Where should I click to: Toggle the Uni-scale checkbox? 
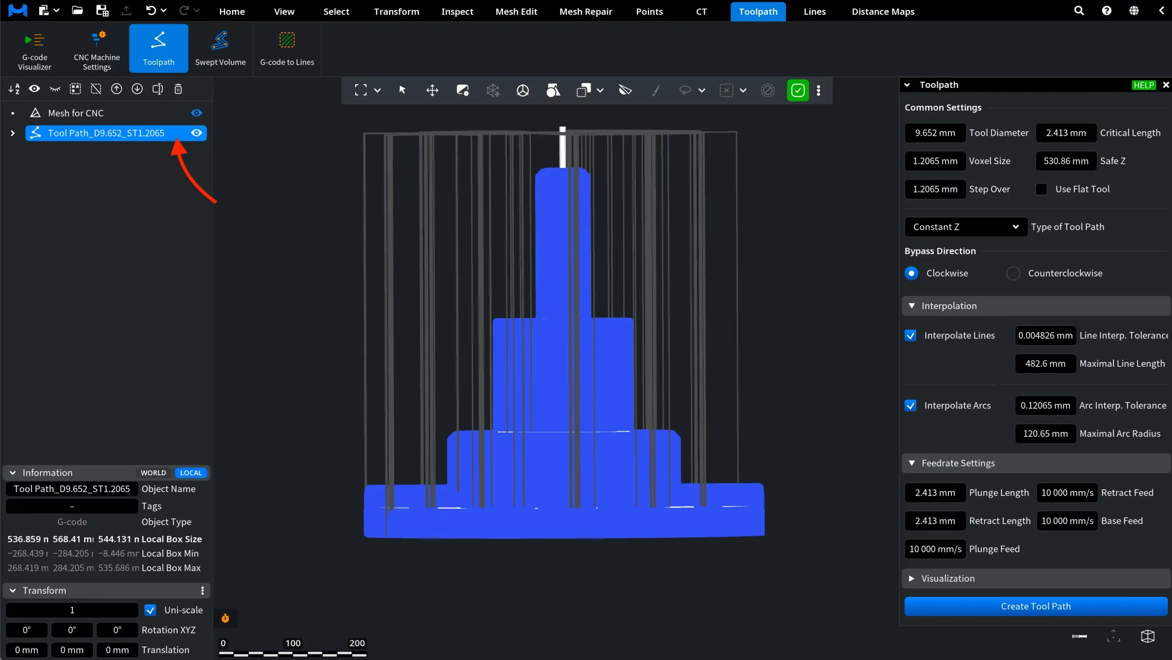click(x=150, y=610)
